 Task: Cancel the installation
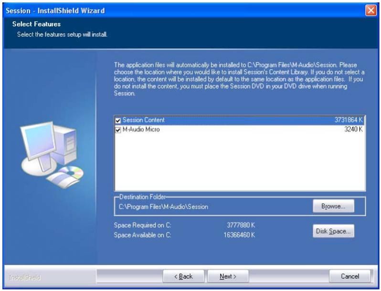tap(350, 276)
